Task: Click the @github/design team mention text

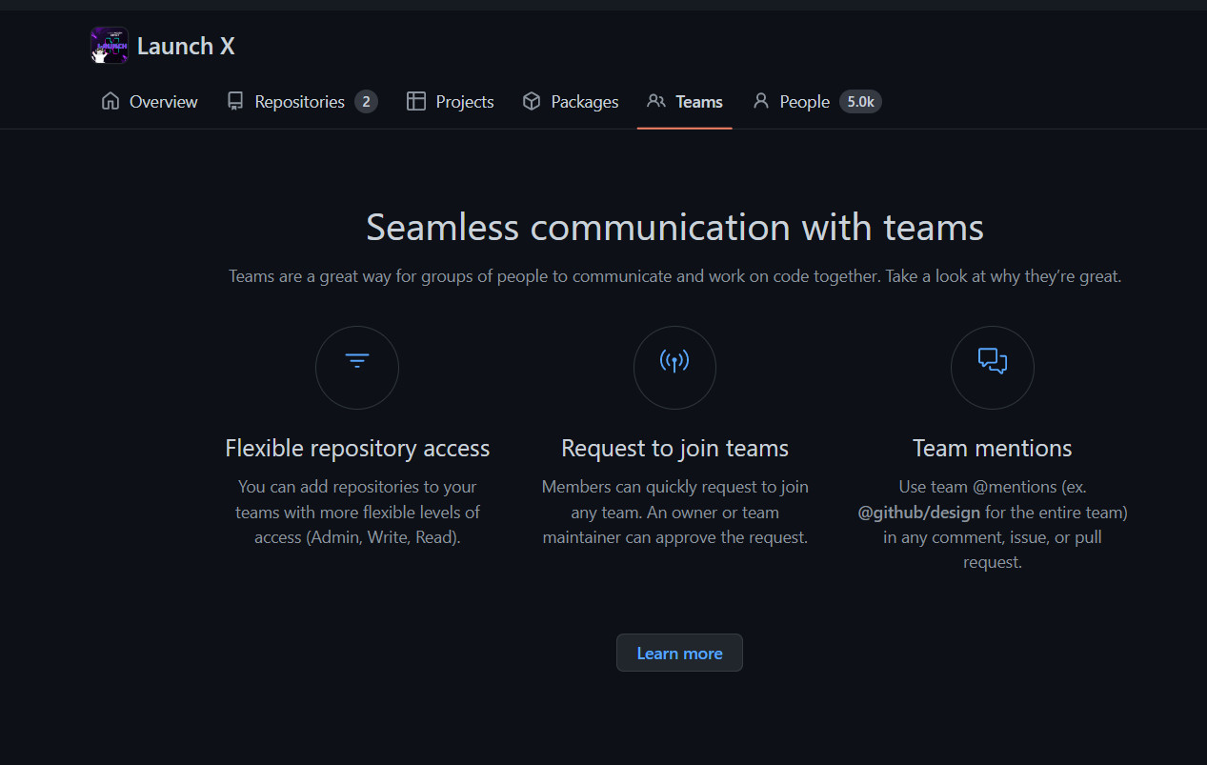Action: point(917,512)
